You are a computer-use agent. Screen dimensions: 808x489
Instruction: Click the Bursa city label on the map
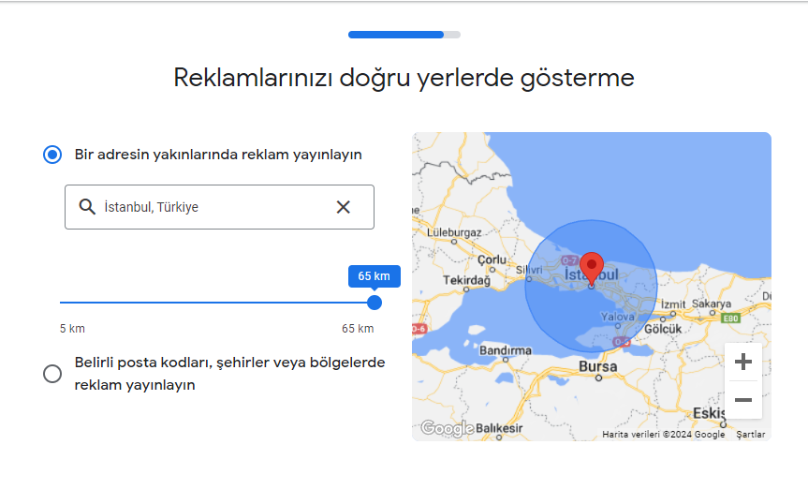click(598, 366)
